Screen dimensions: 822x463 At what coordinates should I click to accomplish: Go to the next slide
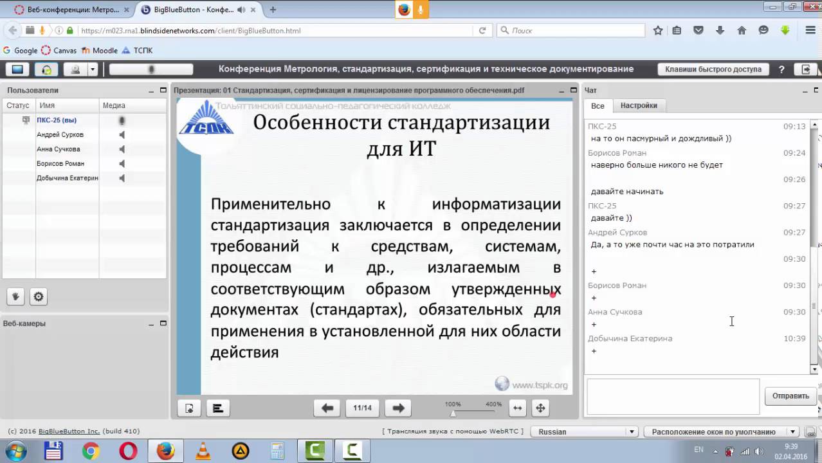(398, 408)
